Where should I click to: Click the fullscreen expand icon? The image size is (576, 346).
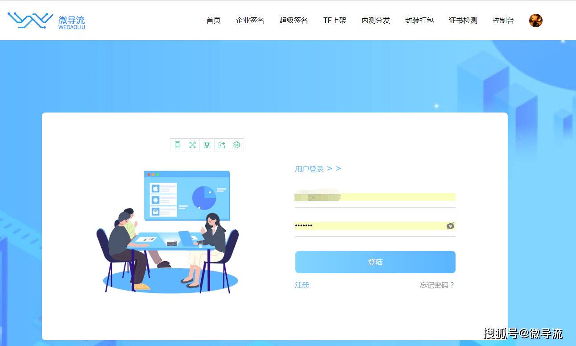tap(192, 145)
